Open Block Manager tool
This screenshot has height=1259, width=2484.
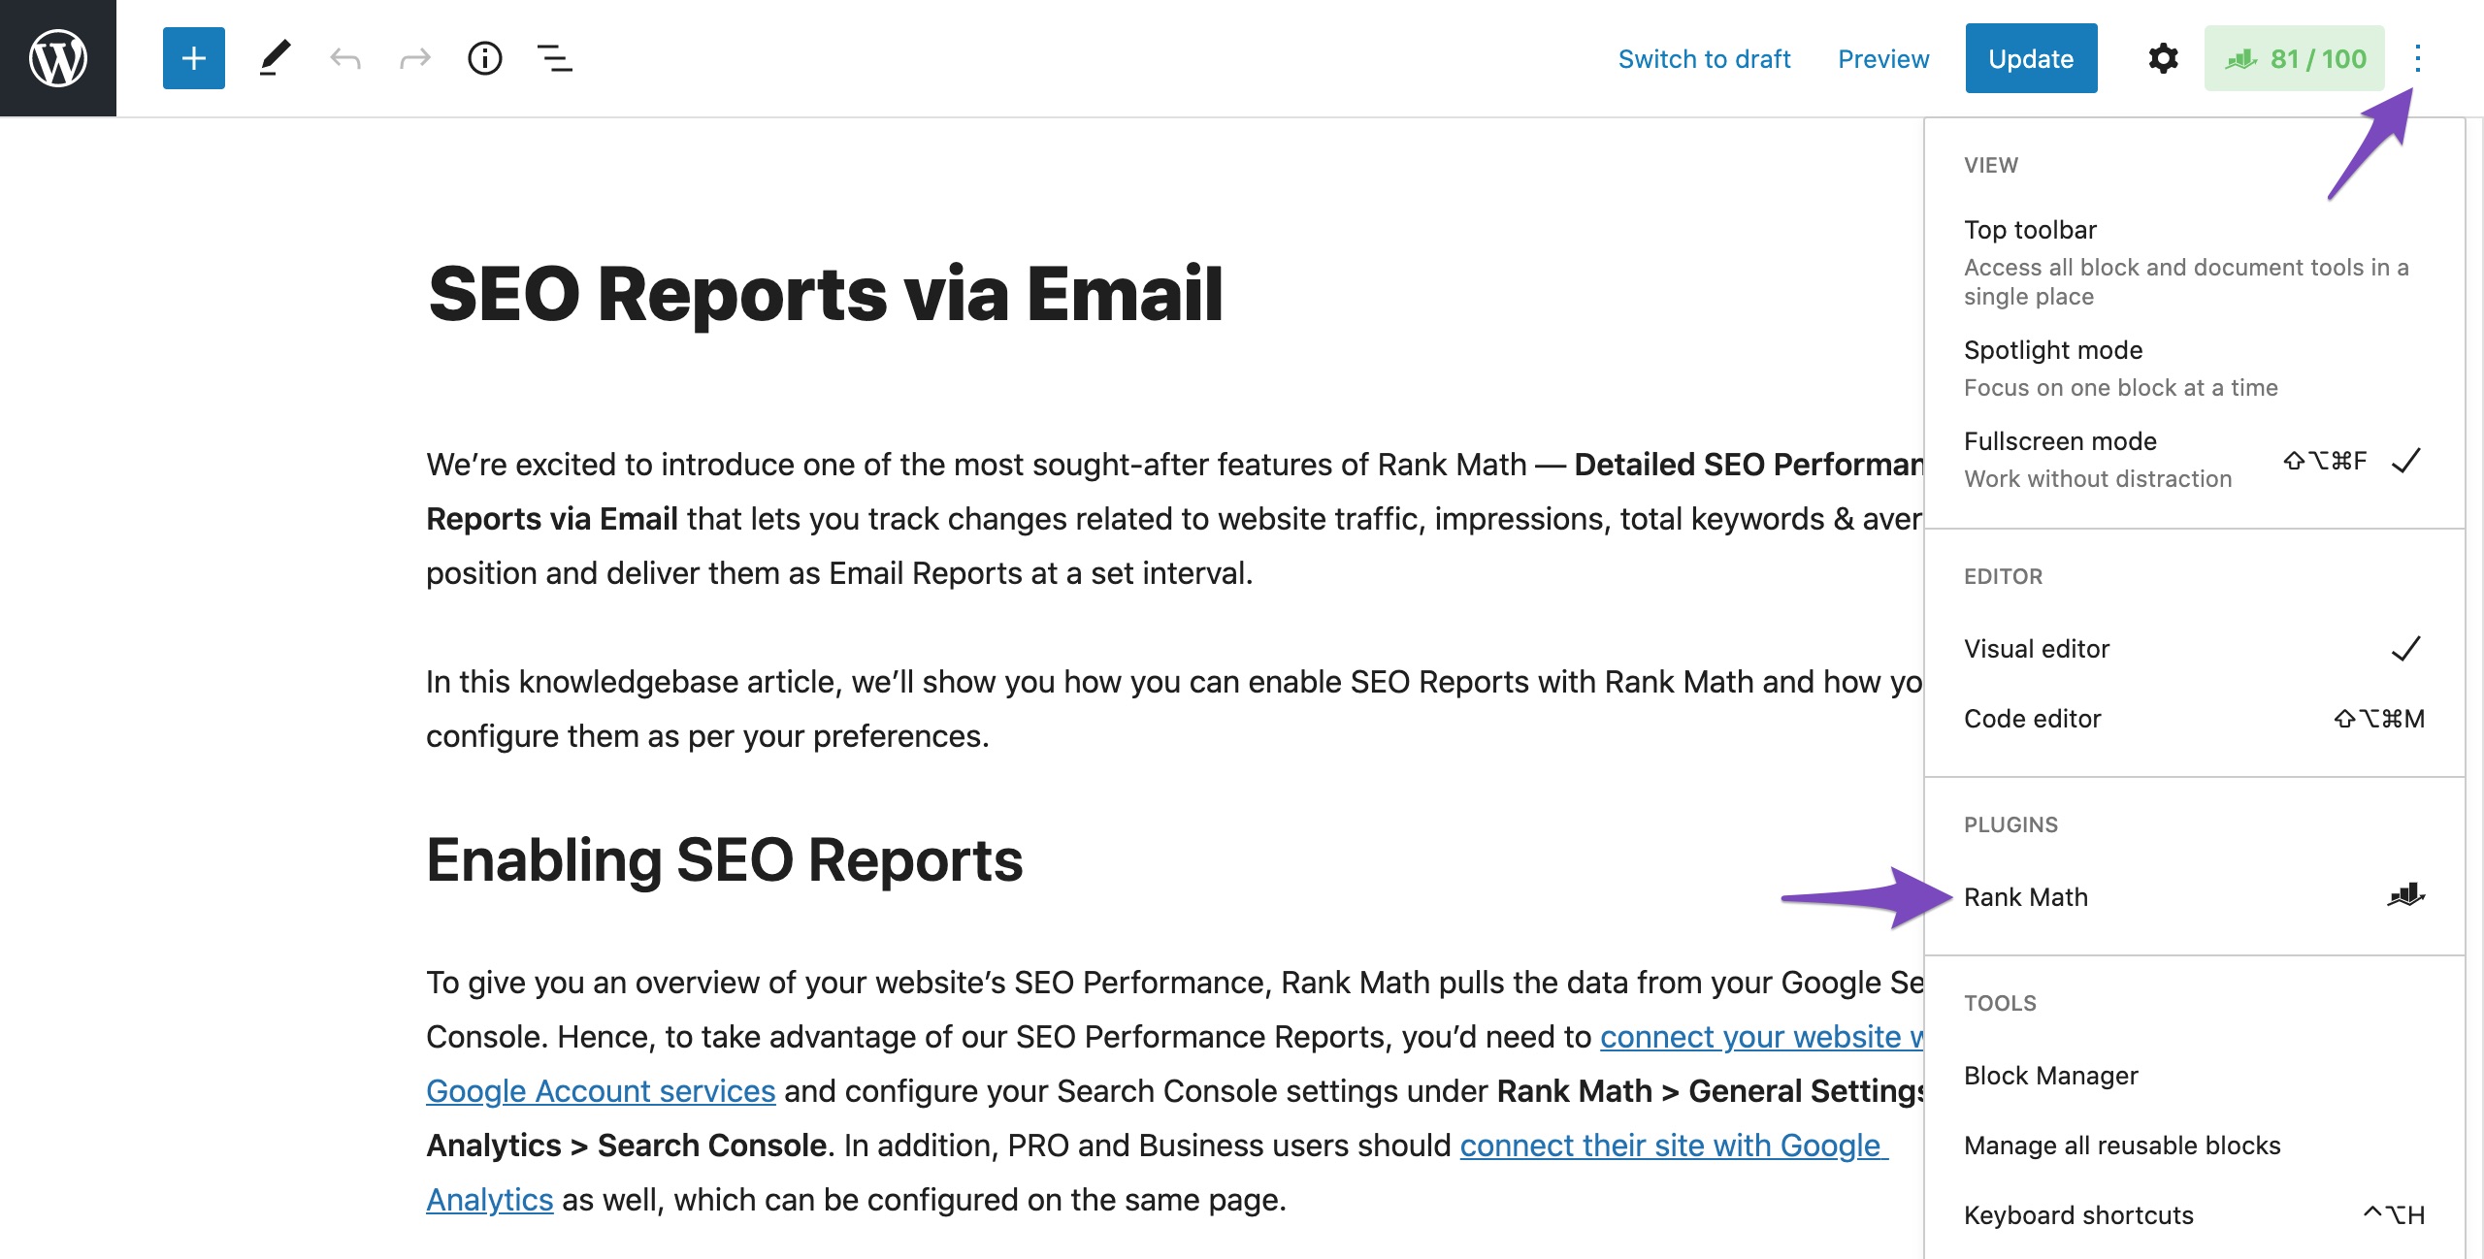pyautogui.click(x=2051, y=1076)
